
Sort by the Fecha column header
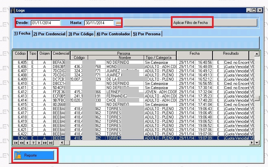click(194, 53)
